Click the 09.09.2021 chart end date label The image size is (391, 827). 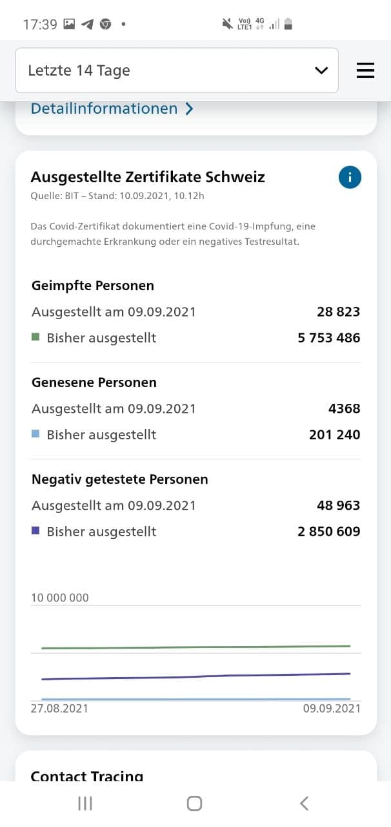(x=332, y=708)
